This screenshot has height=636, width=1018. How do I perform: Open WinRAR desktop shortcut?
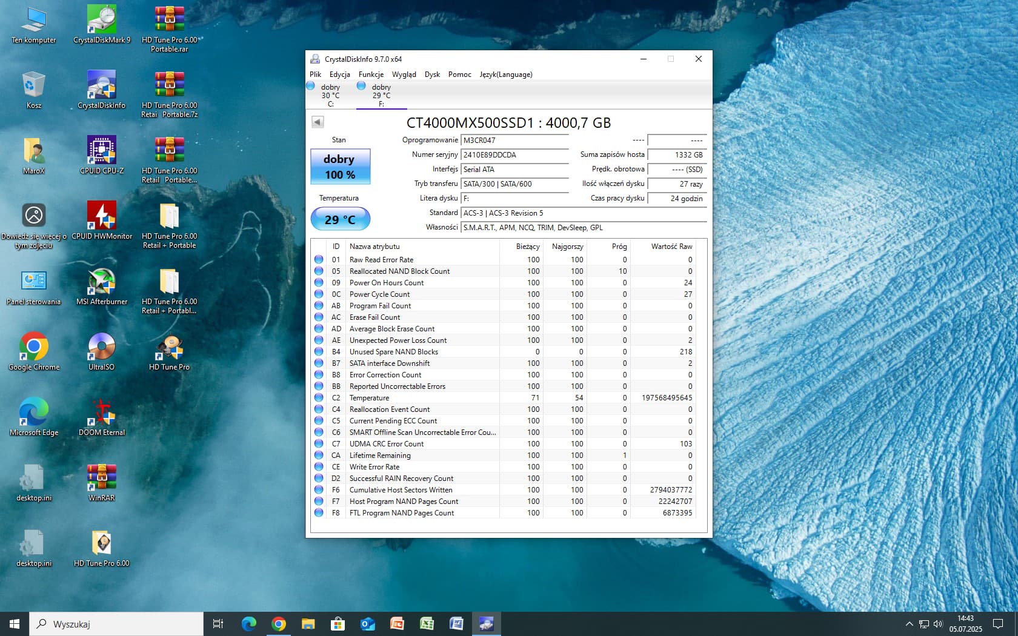[x=102, y=482]
